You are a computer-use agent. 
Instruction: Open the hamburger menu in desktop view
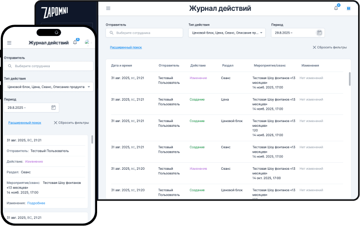[x=108, y=9]
